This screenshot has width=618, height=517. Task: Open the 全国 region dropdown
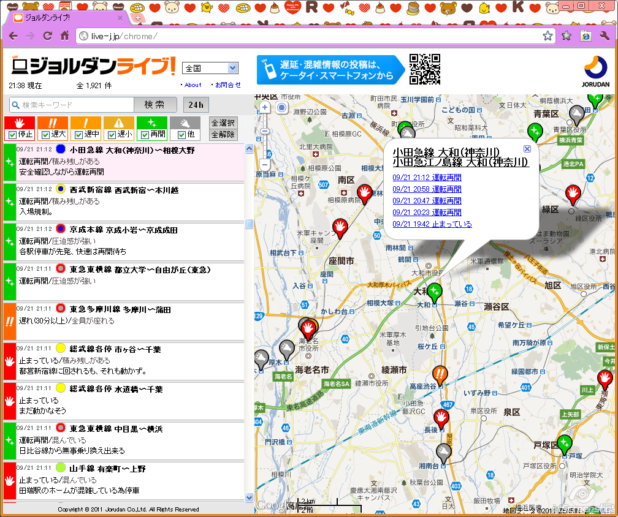(210, 68)
